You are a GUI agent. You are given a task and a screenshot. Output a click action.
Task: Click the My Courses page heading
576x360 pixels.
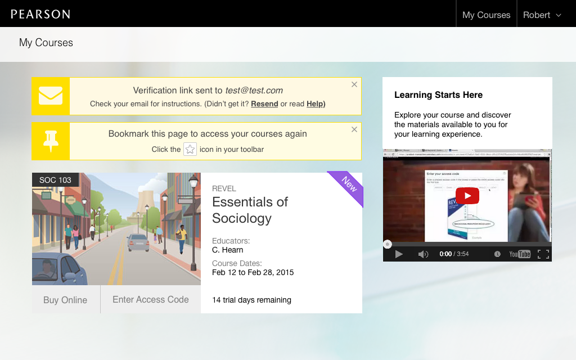[46, 43]
